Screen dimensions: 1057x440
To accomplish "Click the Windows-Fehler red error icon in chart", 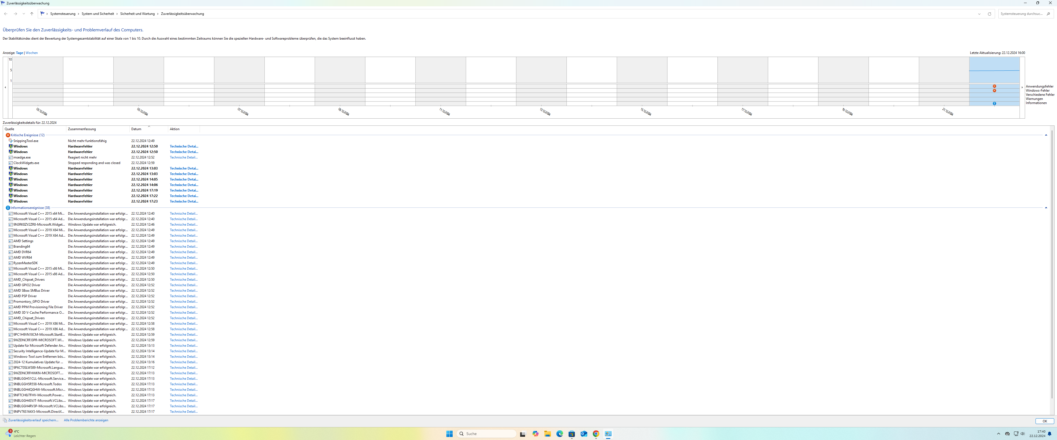I will tap(994, 91).
